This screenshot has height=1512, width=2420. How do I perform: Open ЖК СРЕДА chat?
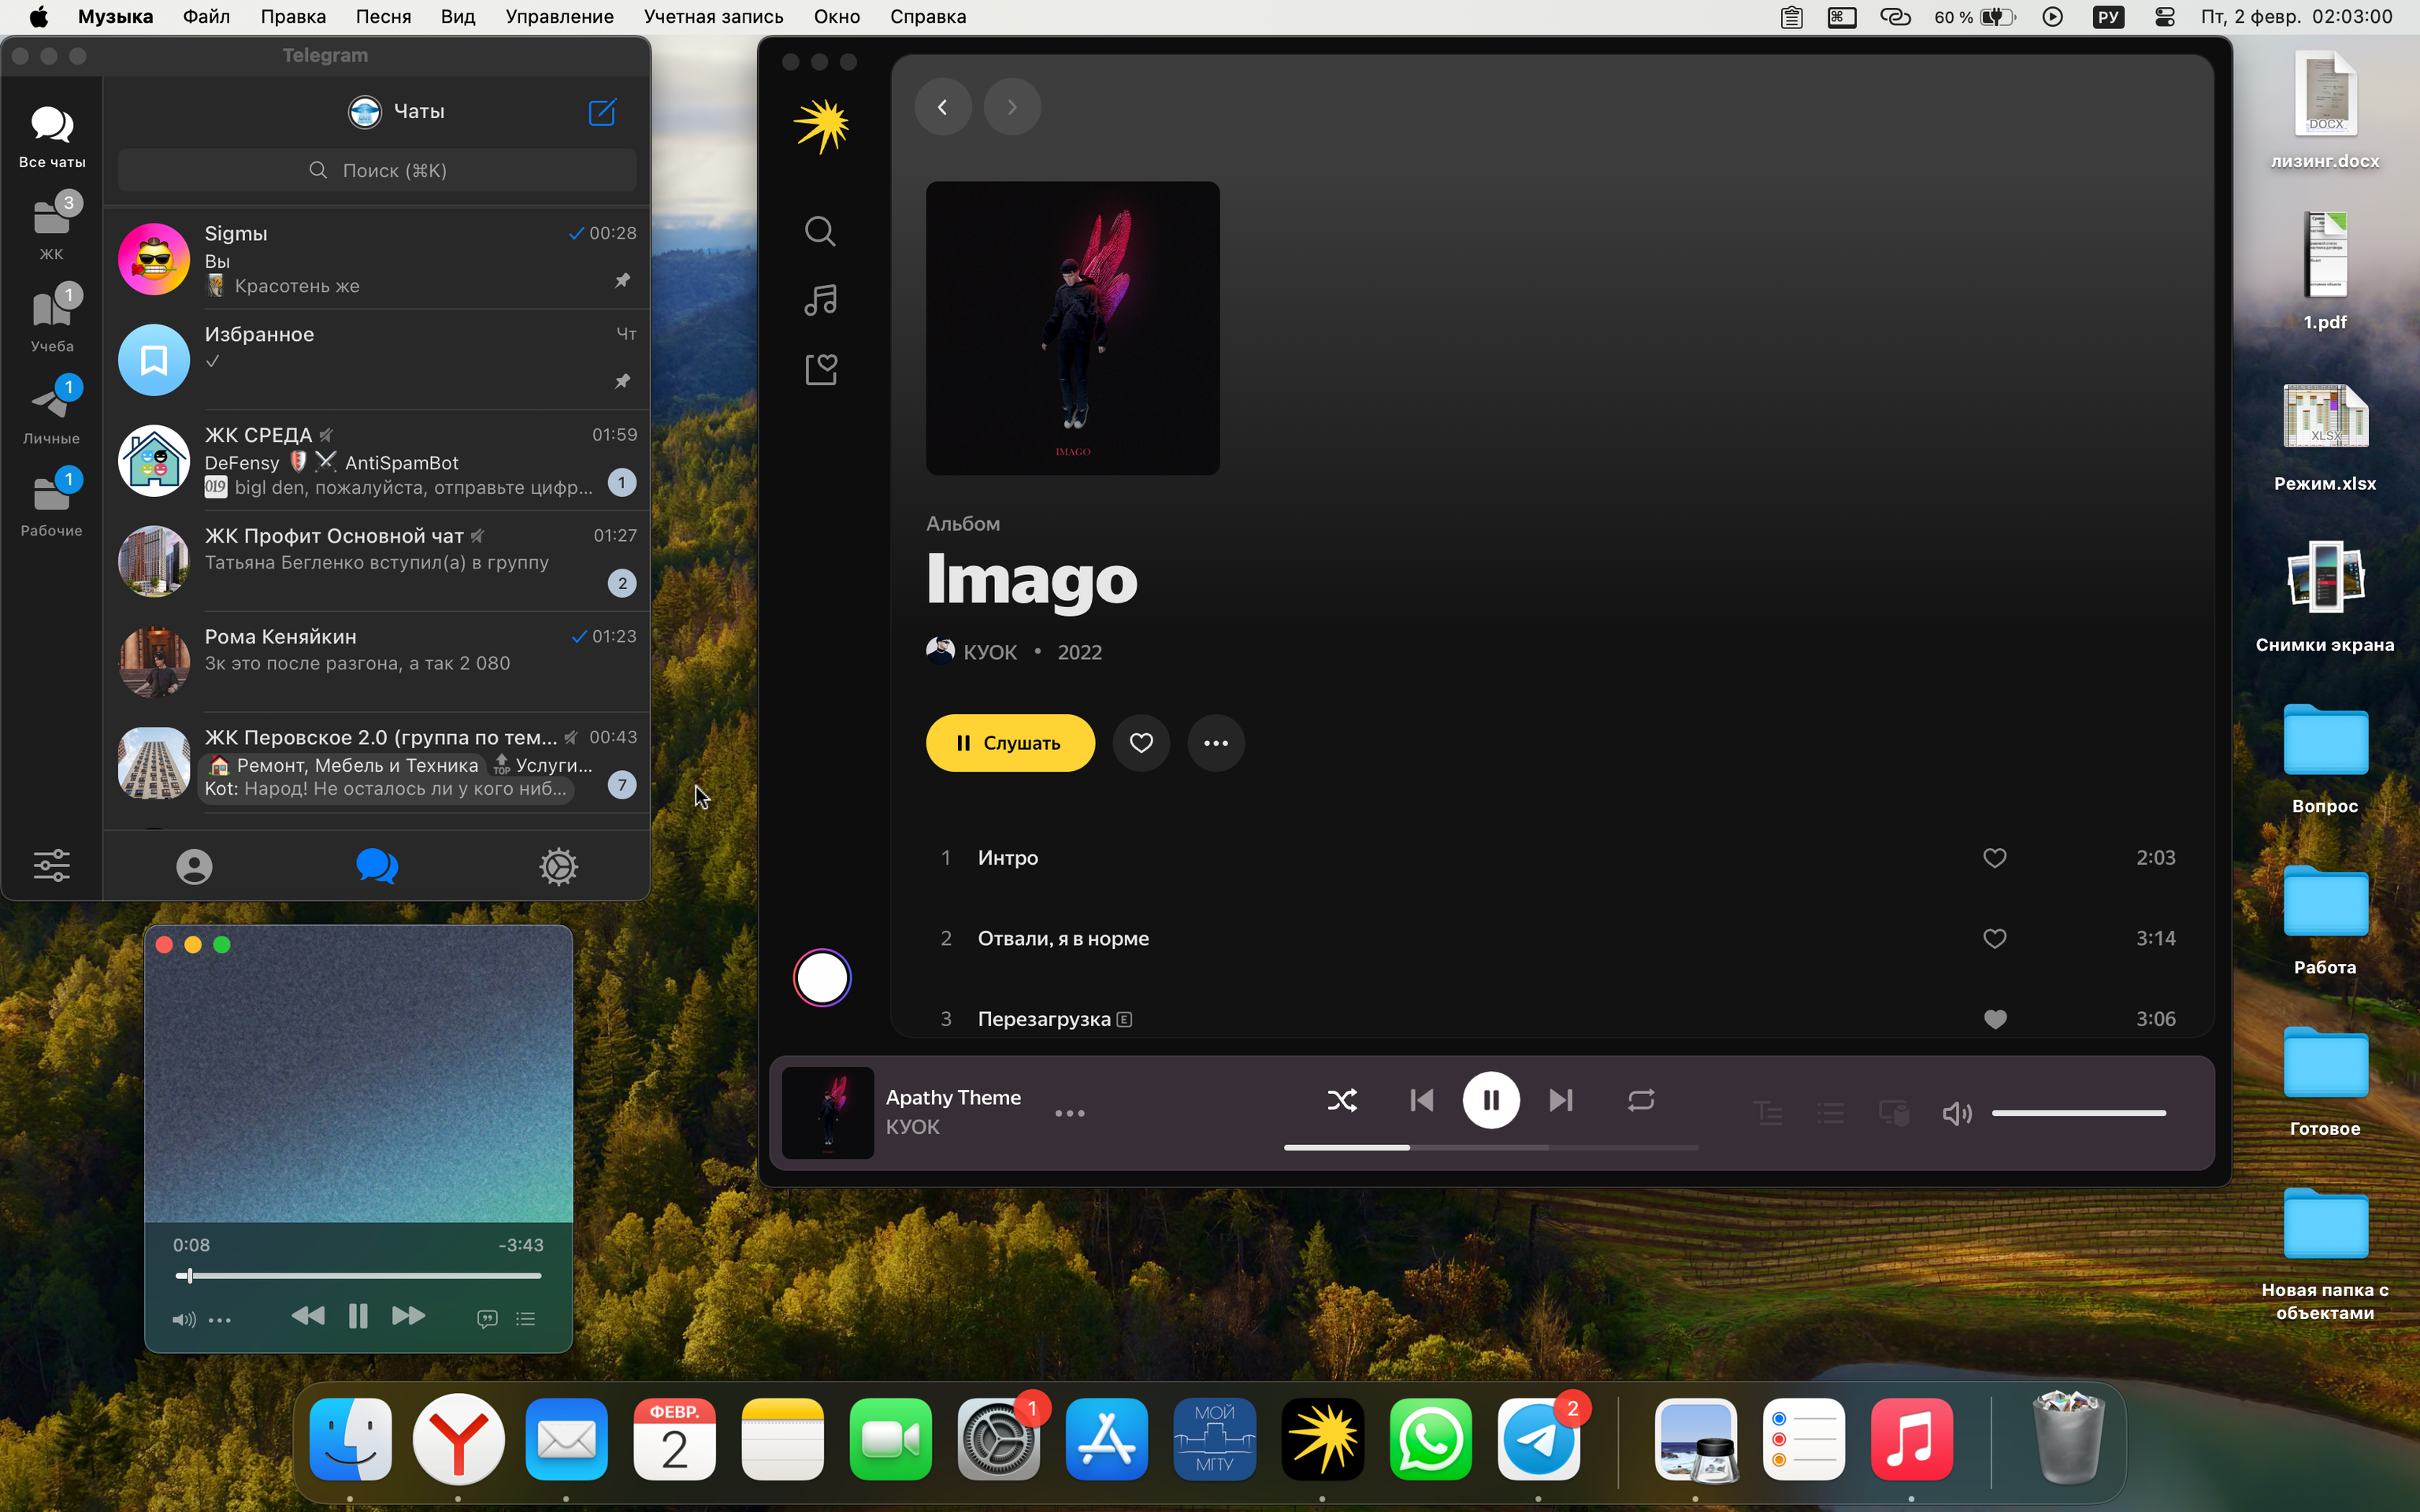(x=377, y=460)
